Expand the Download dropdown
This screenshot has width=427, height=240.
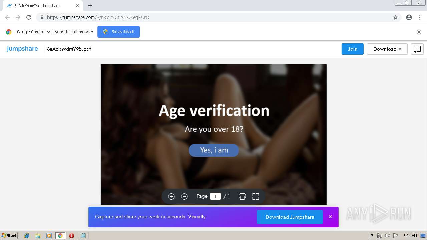387,49
